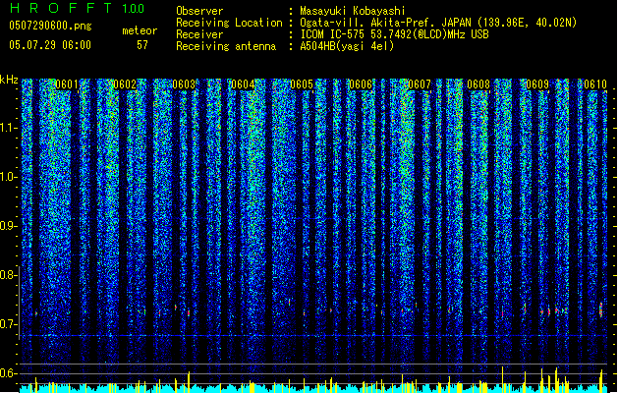Click the 0607 time marker
The height and width of the screenshot is (393, 618).
[x=420, y=84]
